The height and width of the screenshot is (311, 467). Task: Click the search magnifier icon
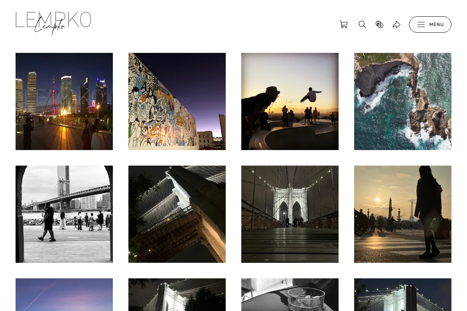(362, 24)
